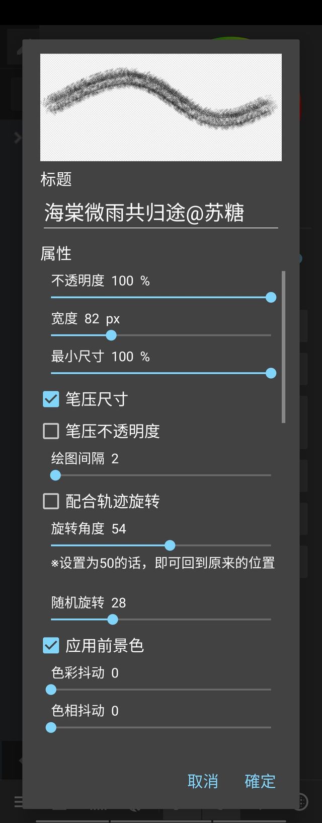322x823 pixels.
Task: Click the 旋转角度 slider handle
Action: (x=170, y=545)
